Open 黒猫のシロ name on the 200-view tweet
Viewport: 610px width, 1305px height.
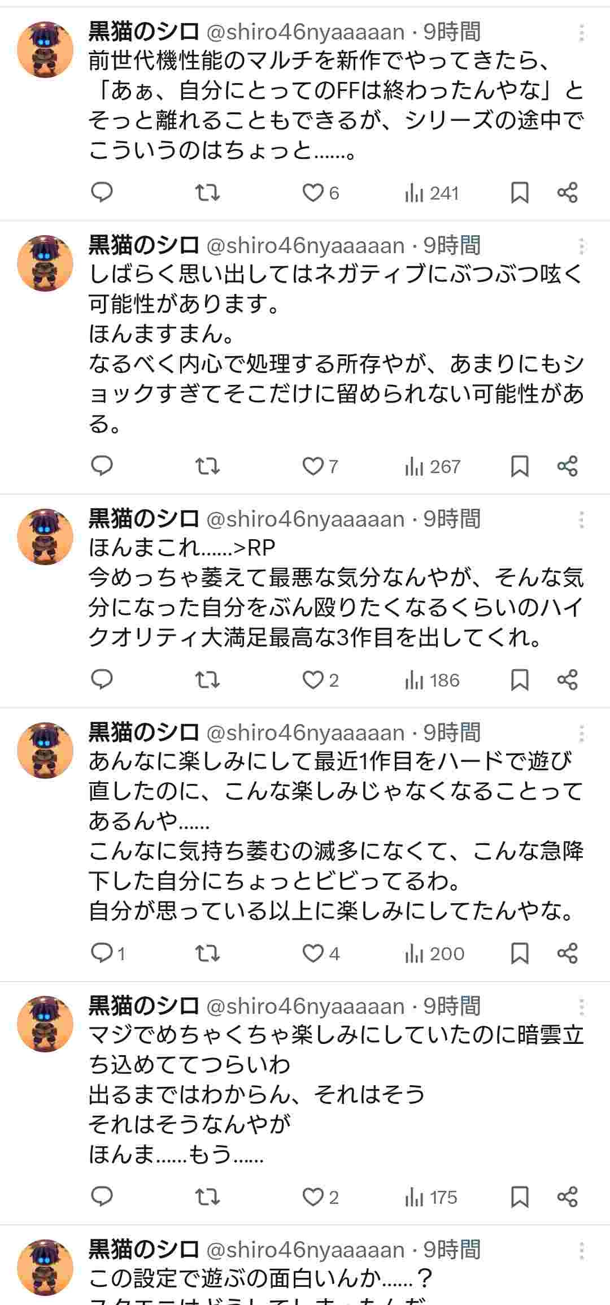(x=144, y=732)
